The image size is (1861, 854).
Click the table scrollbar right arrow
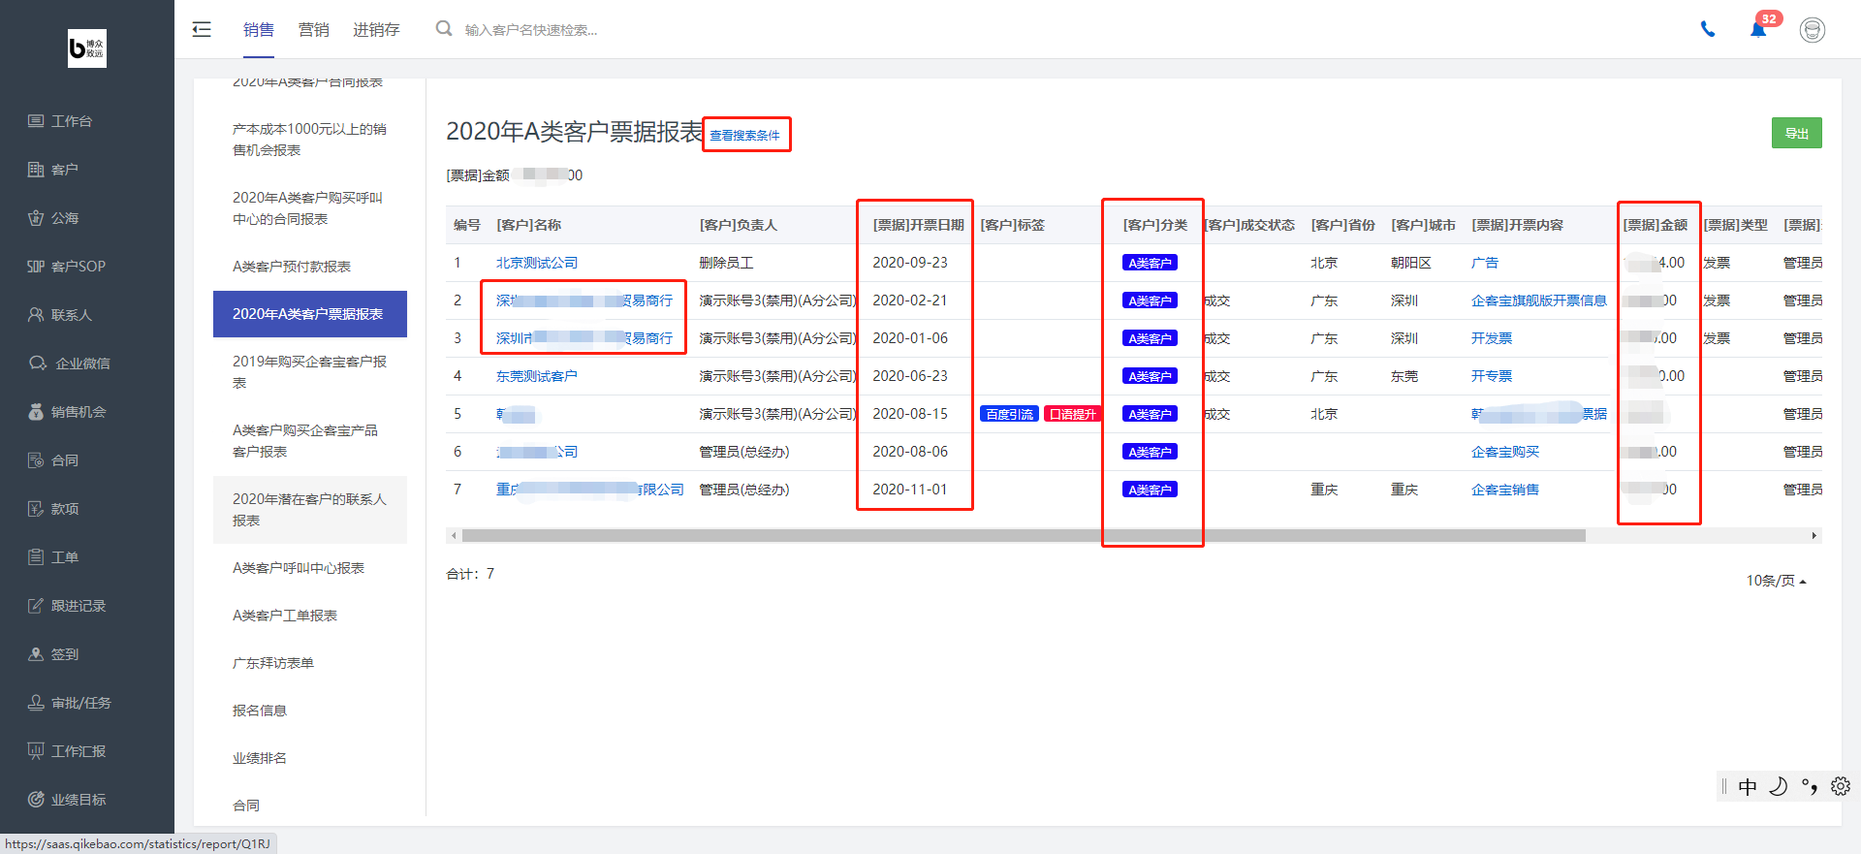point(1814,535)
